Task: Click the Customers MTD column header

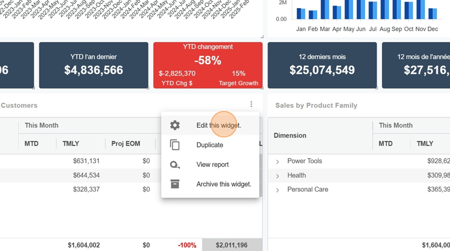Action: click(x=31, y=144)
